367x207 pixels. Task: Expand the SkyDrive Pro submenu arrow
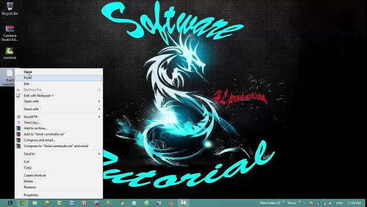[99, 90]
